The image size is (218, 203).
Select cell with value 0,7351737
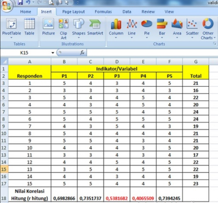pyautogui.click(x=90, y=194)
